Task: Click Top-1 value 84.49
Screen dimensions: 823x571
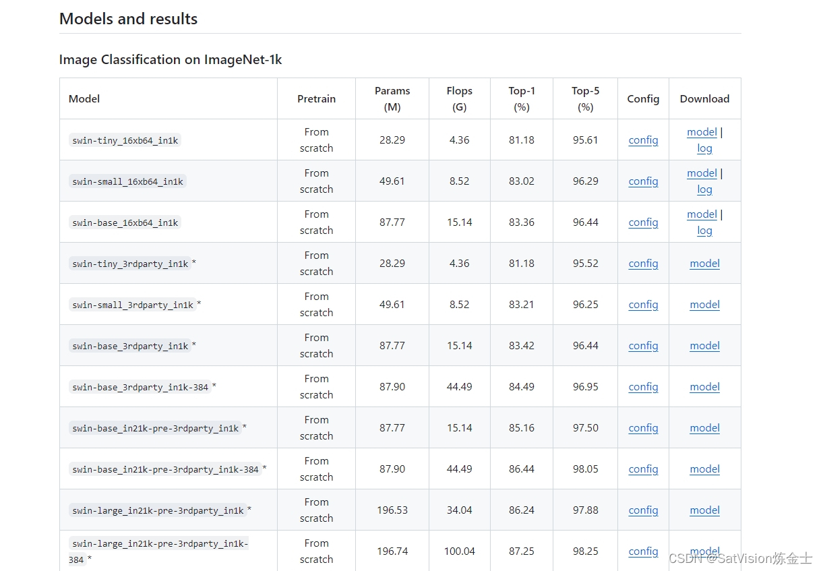Action: click(522, 387)
